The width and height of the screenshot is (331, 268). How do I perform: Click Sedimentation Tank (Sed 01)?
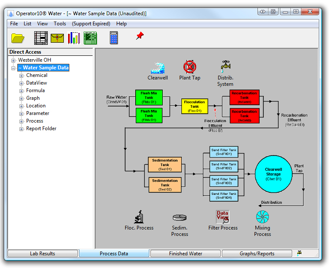point(165,164)
